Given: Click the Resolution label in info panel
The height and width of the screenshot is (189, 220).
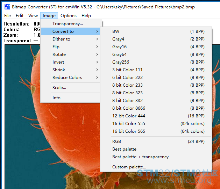Looking at the screenshot, I should [16, 24].
